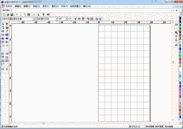Click the scale corner arrow tool
183x129 pixels.
click(x=3, y=64)
